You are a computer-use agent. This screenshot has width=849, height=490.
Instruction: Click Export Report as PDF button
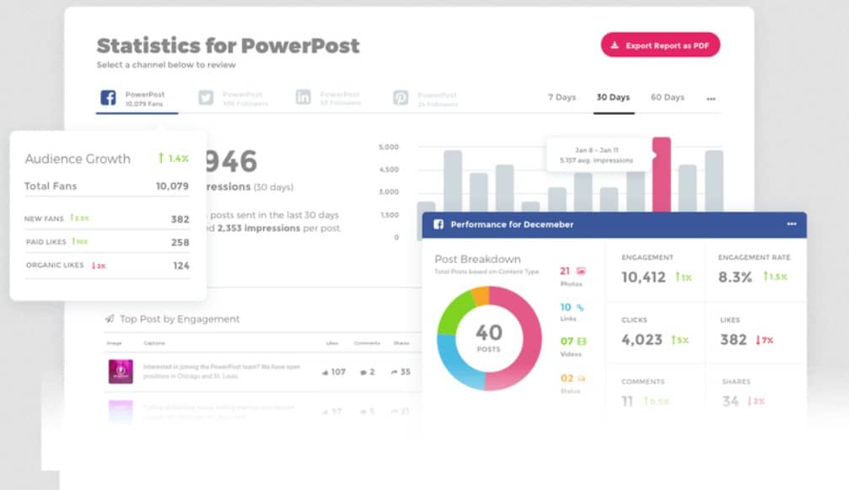point(660,45)
